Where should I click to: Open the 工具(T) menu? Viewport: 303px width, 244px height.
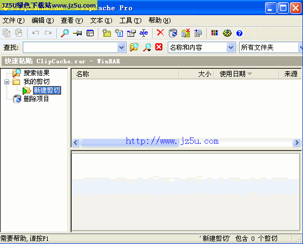coord(130,21)
